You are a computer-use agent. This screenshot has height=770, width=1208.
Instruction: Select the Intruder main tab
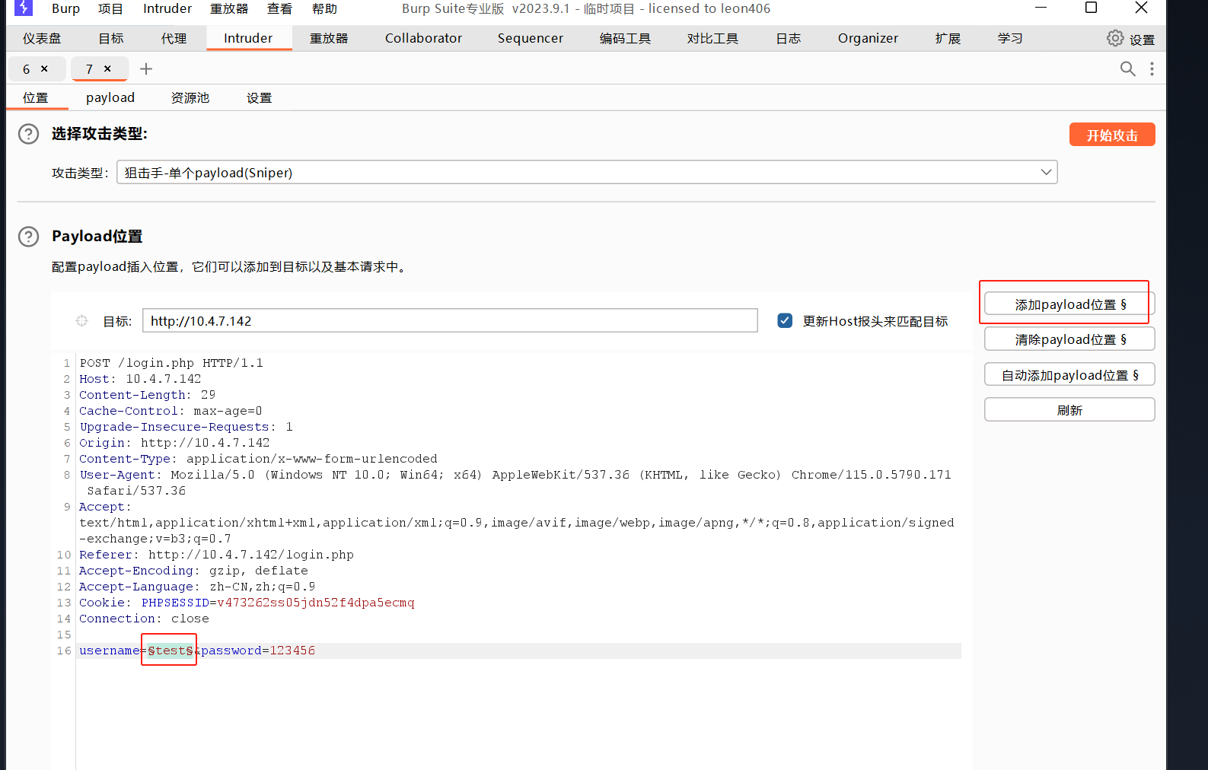(248, 38)
